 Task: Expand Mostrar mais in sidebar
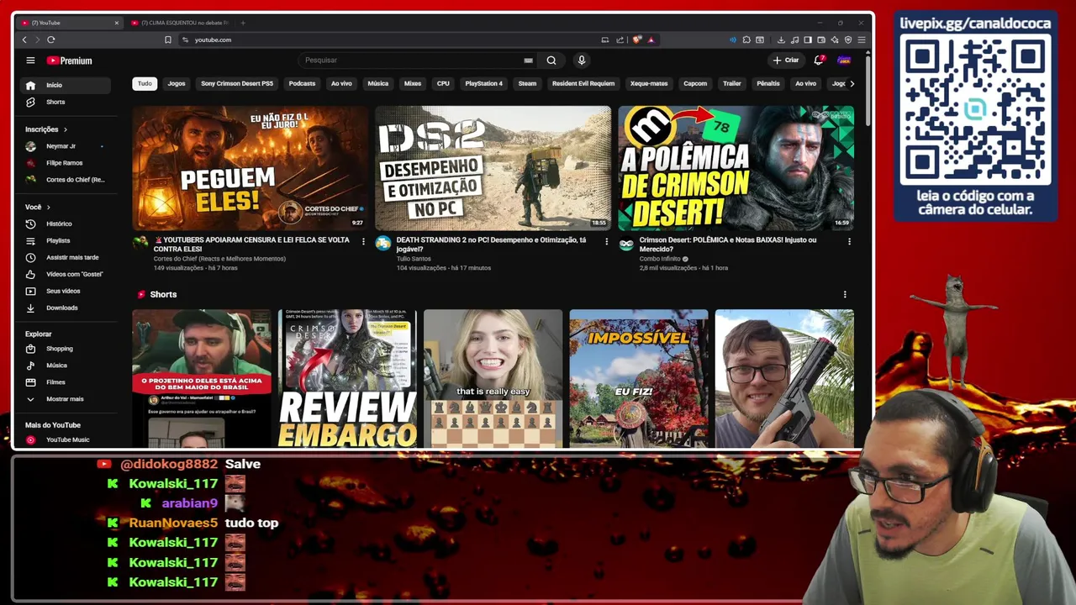point(66,399)
